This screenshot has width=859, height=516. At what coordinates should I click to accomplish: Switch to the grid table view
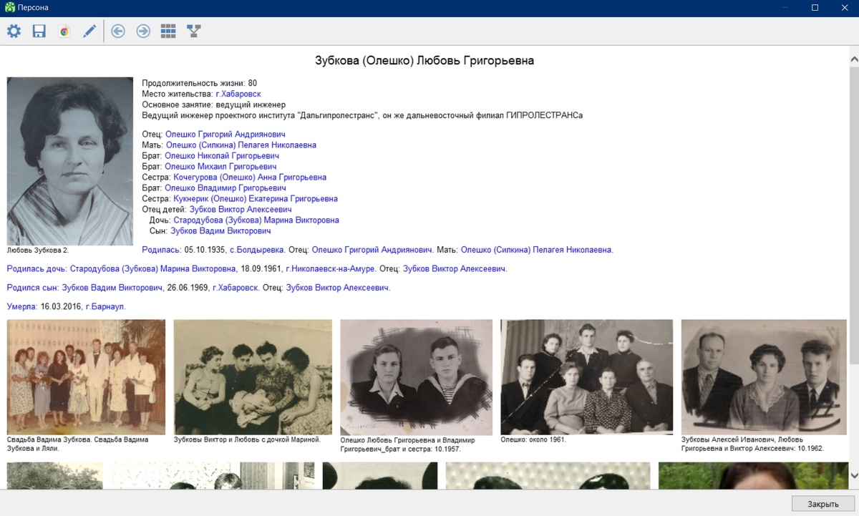[168, 31]
